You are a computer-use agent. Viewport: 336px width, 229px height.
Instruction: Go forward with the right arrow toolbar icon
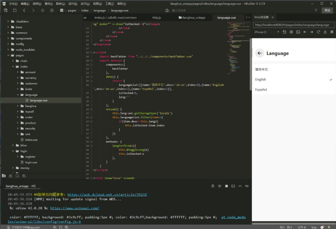coord(33,10)
